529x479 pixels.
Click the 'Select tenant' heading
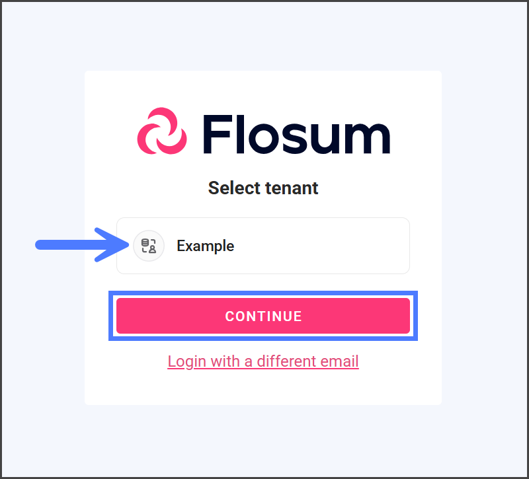click(x=263, y=188)
